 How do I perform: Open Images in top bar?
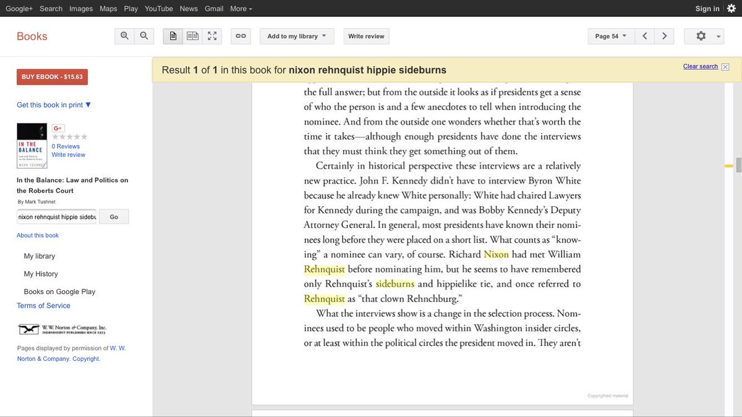(x=81, y=9)
